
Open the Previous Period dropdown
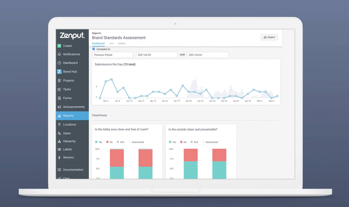[x=112, y=55]
